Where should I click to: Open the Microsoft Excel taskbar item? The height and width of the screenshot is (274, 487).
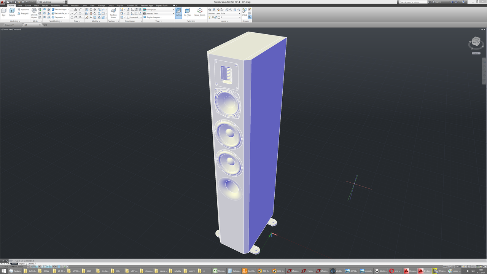coord(220,271)
